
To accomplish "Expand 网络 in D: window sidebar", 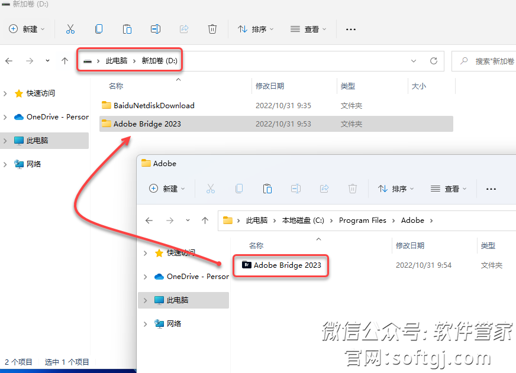I will tap(5, 164).
